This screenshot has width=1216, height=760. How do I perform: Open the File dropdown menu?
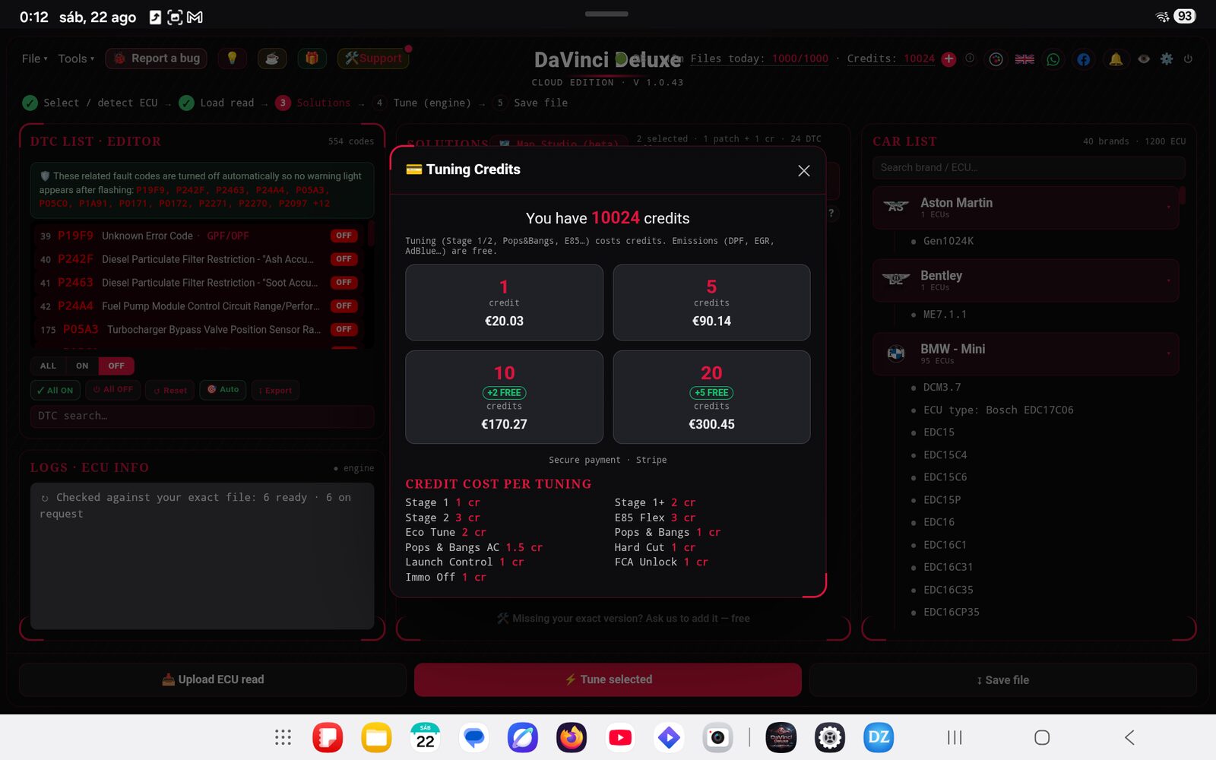[x=34, y=59]
